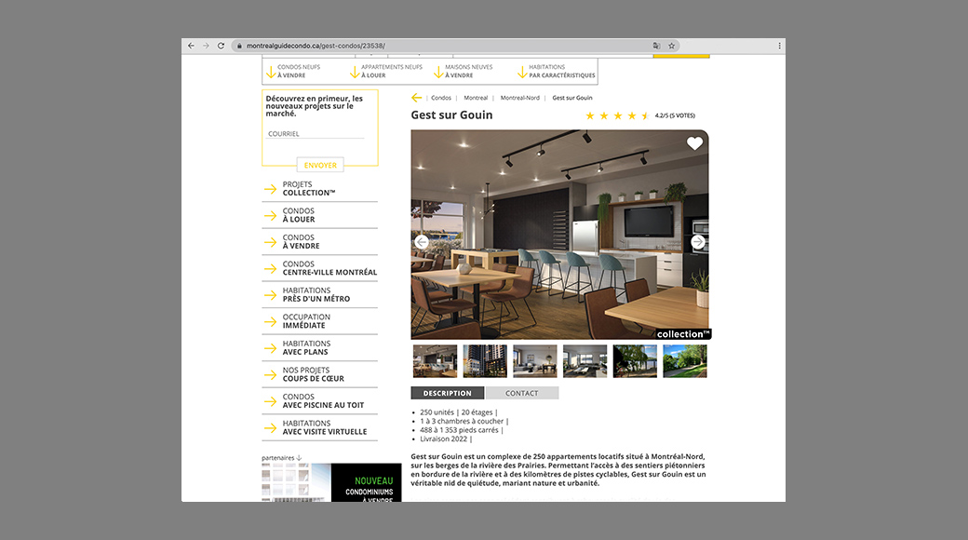
Task: Click the previous-image arrow on the gallery
Action: click(x=421, y=241)
